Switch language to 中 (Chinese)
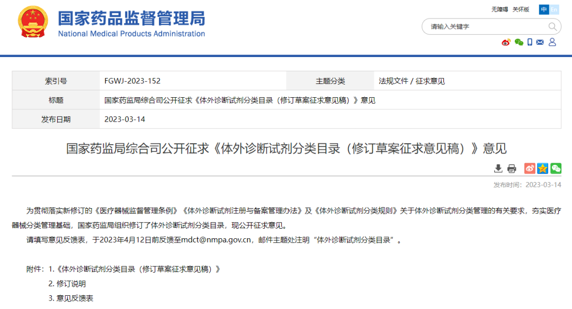Screen dimensions: 572x309 pos(544,10)
